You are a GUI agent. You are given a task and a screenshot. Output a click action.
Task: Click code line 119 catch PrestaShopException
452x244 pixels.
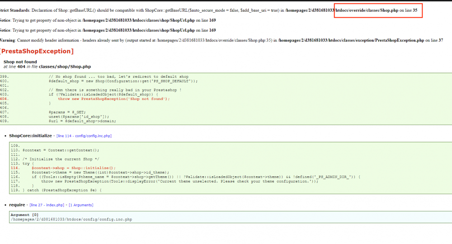tap(62, 190)
